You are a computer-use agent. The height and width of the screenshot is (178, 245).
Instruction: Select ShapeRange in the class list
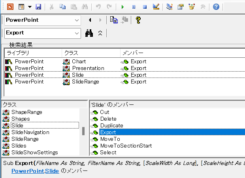click(x=27, y=112)
